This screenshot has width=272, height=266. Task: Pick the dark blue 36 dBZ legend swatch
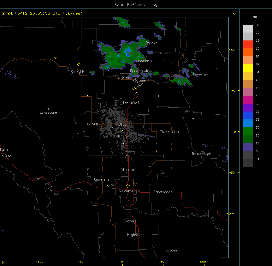248,115
